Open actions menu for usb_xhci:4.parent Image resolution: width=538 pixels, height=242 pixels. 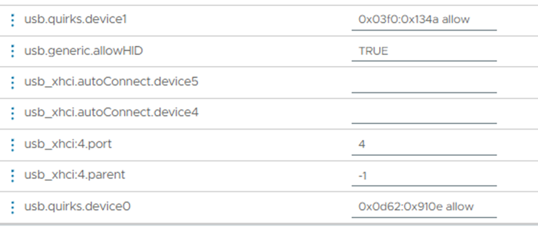point(13,175)
